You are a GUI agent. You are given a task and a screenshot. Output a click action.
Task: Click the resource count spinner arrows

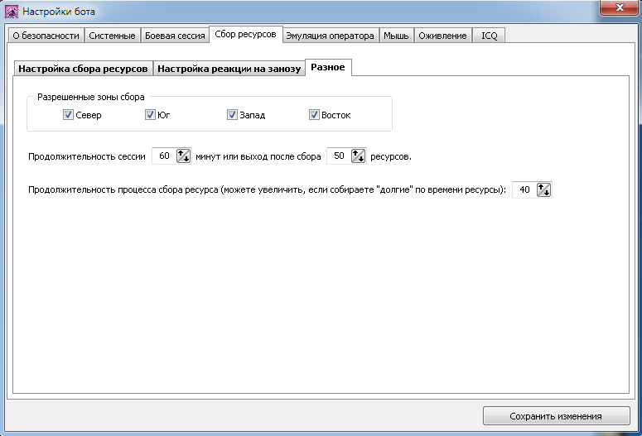(358, 156)
